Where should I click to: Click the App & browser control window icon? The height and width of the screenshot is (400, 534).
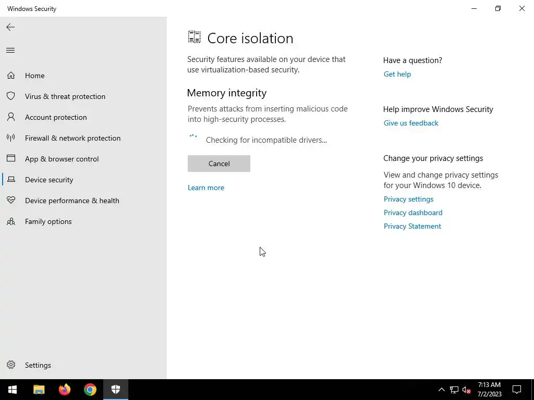(11, 158)
